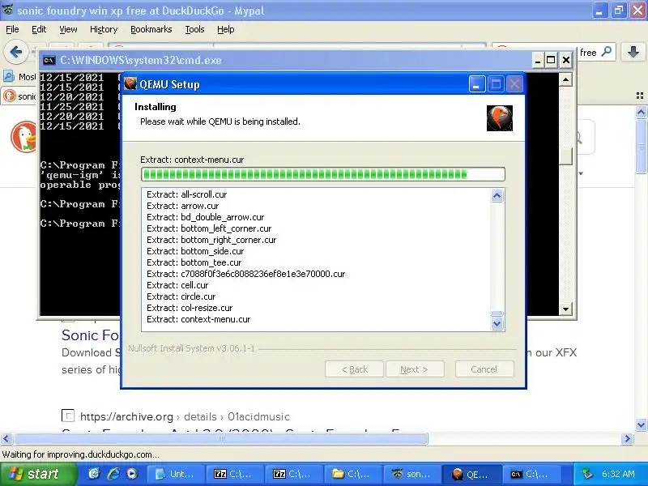Select log line 'Extract: bottom_side.cur'
Viewport: 648px width, 486px height.
coord(195,251)
